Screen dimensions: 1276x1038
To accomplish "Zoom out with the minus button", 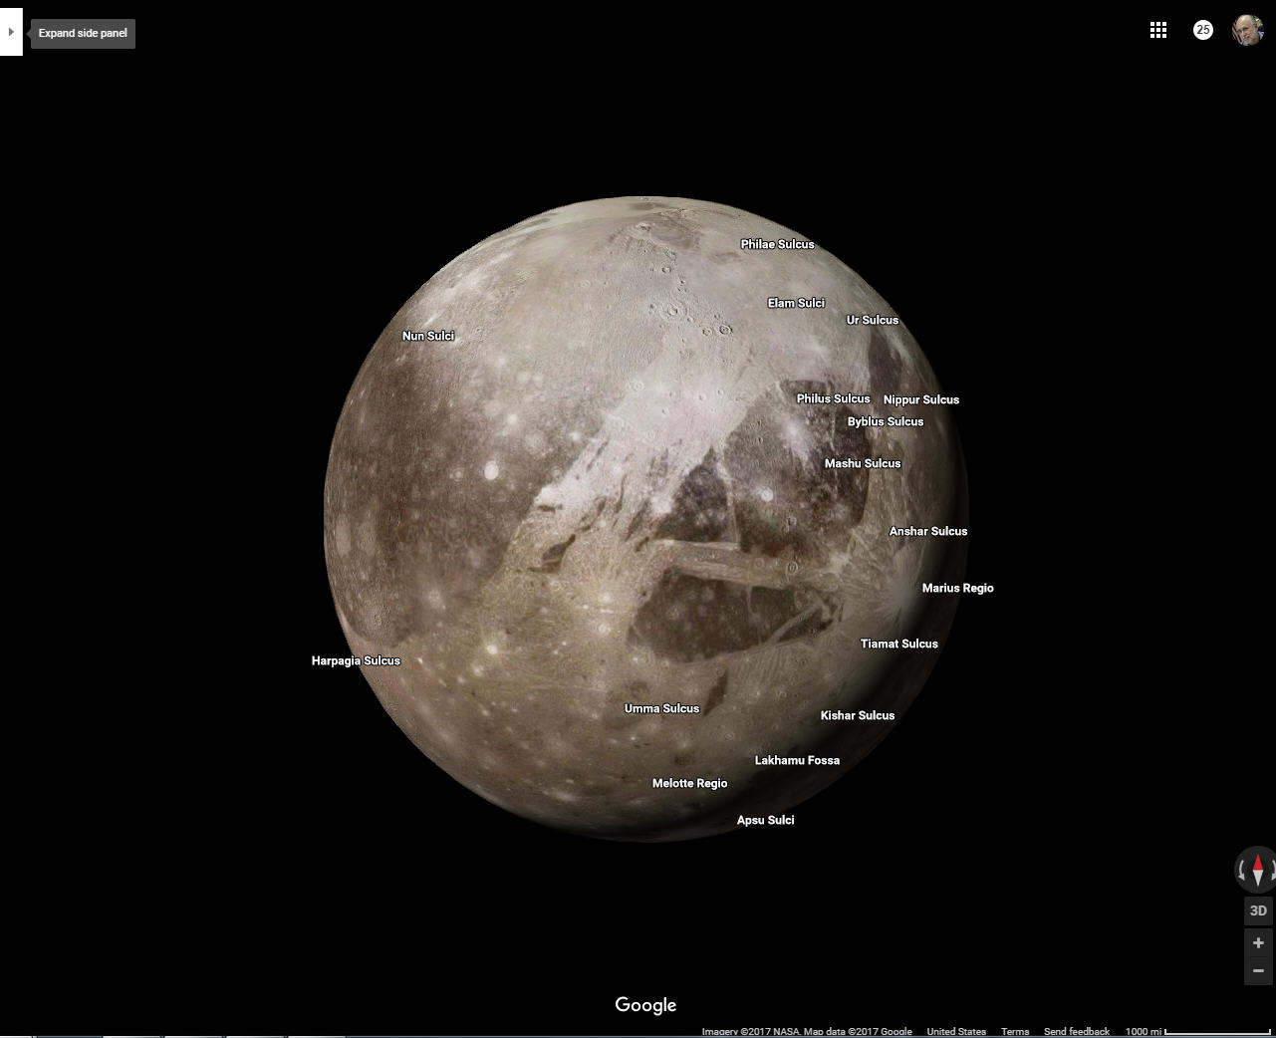I will pyautogui.click(x=1258, y=970).
